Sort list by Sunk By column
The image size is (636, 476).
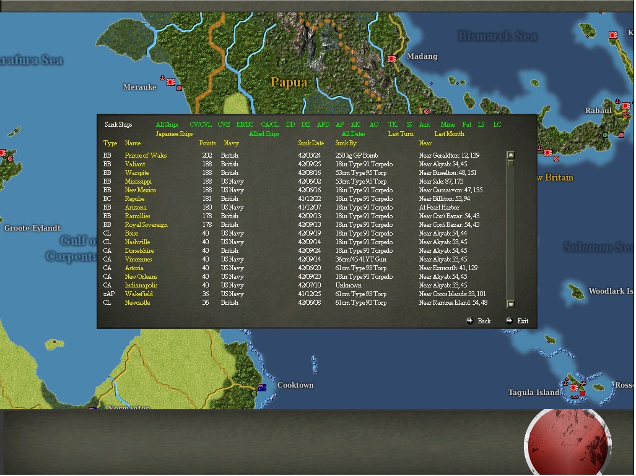click(346, 143)
